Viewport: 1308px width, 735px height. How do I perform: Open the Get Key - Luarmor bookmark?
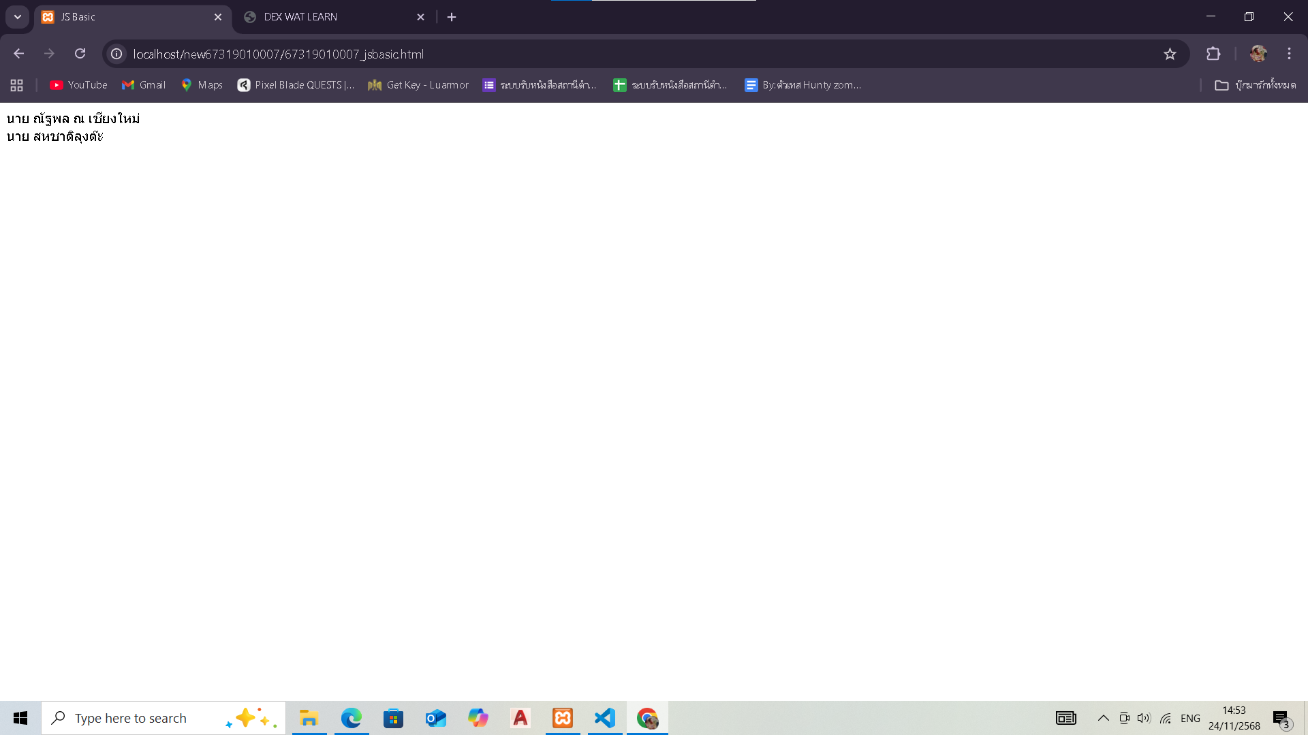[x=418, y=85]
